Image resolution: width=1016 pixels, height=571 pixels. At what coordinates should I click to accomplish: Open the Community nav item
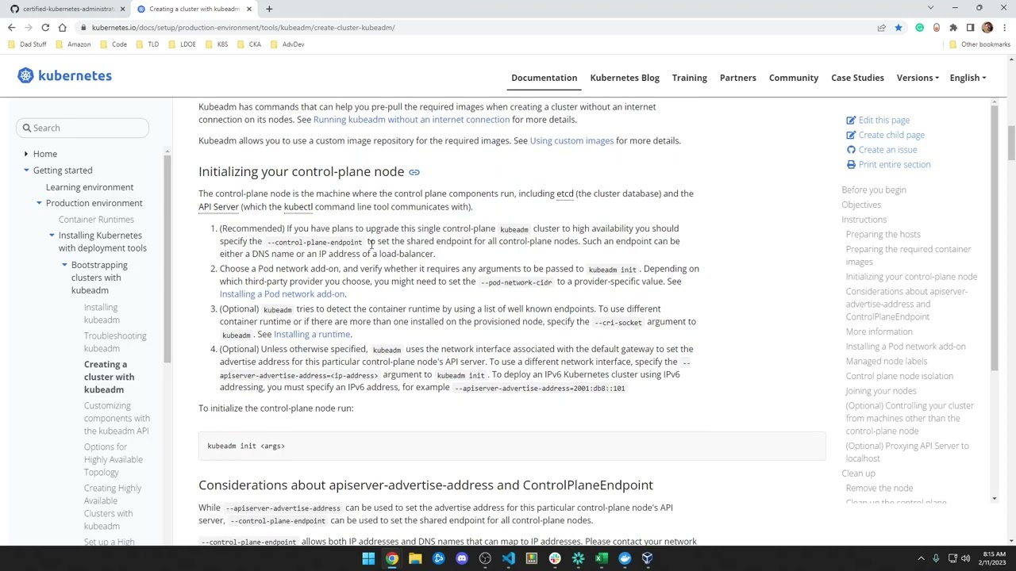point(793,78)
